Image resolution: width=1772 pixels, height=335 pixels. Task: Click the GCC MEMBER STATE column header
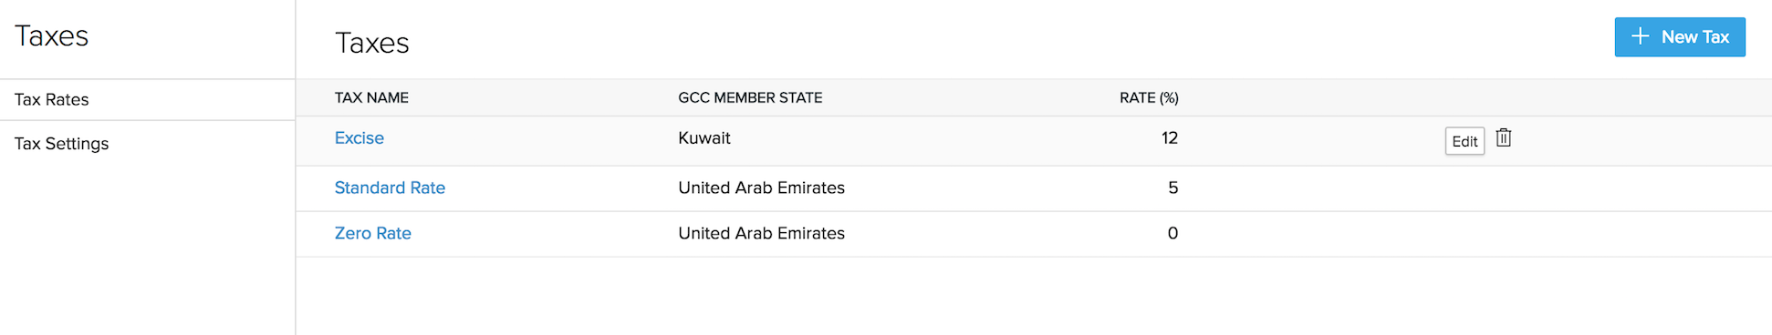(750, 97)
